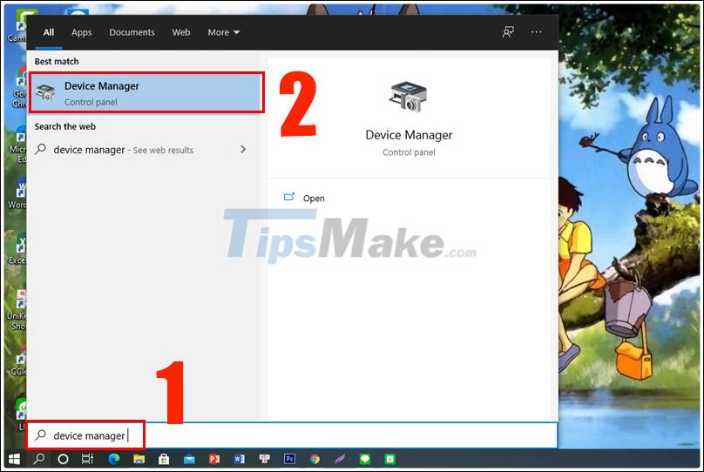
Task: Switch to the Web search tab
Action: pos(181,32)
